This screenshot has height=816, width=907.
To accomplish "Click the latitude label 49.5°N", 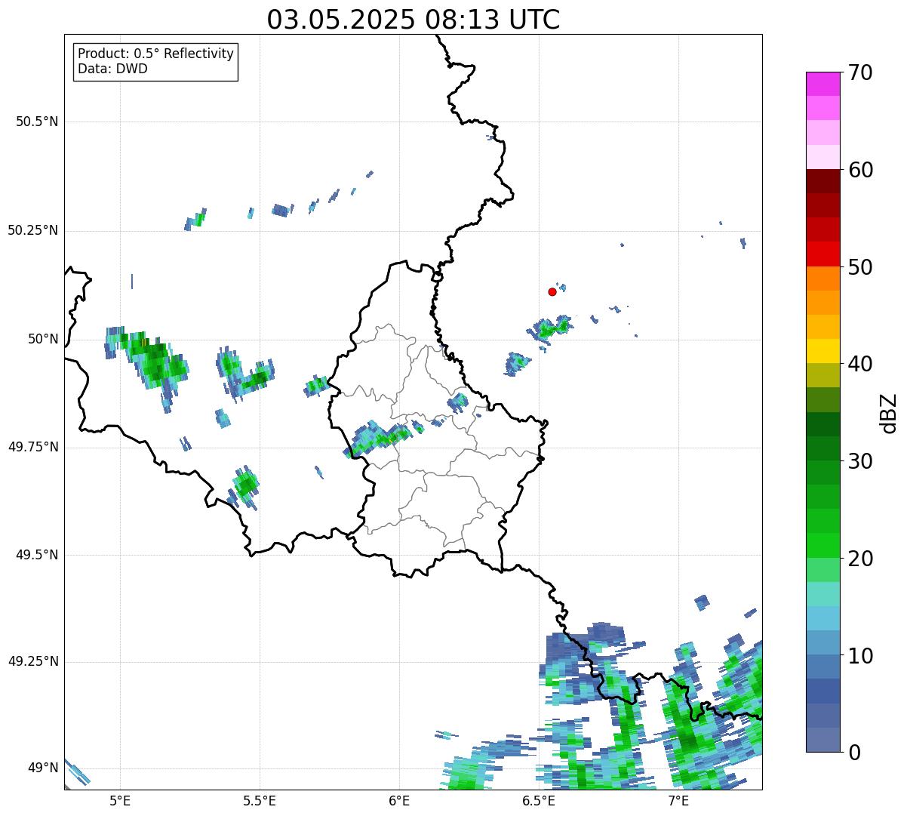I will (x=37, y=555).
